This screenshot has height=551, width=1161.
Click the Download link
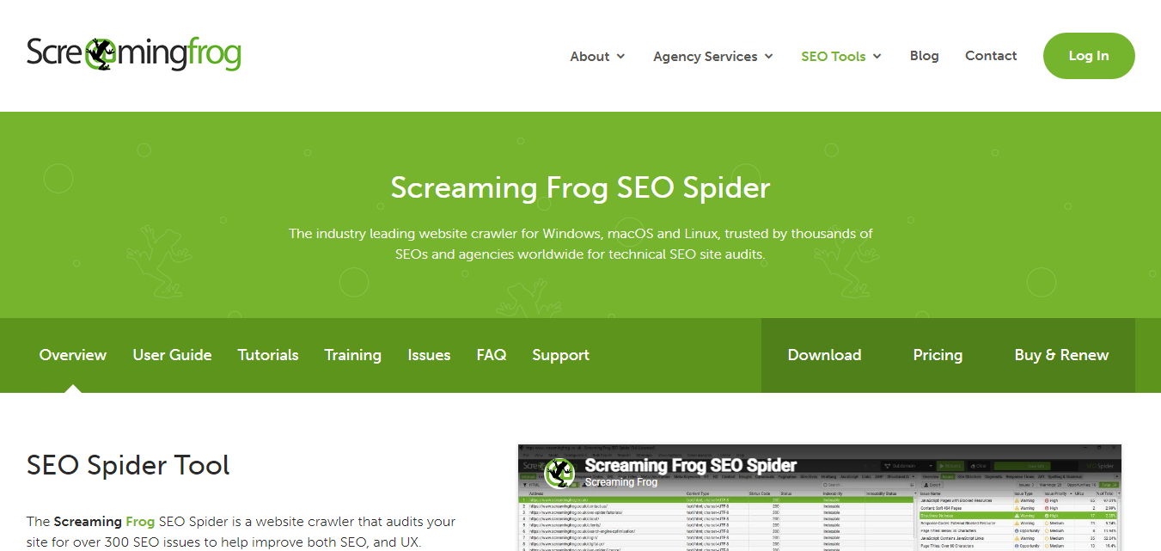click(x=824, y=355)
